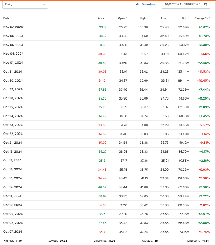216x245 pixels.
Task: Sort table by Date column
Action: (7, 18)
